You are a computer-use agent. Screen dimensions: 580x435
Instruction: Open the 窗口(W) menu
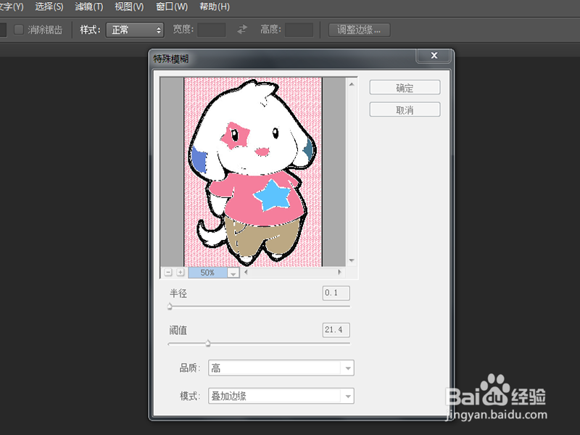[x=172, y=7]
